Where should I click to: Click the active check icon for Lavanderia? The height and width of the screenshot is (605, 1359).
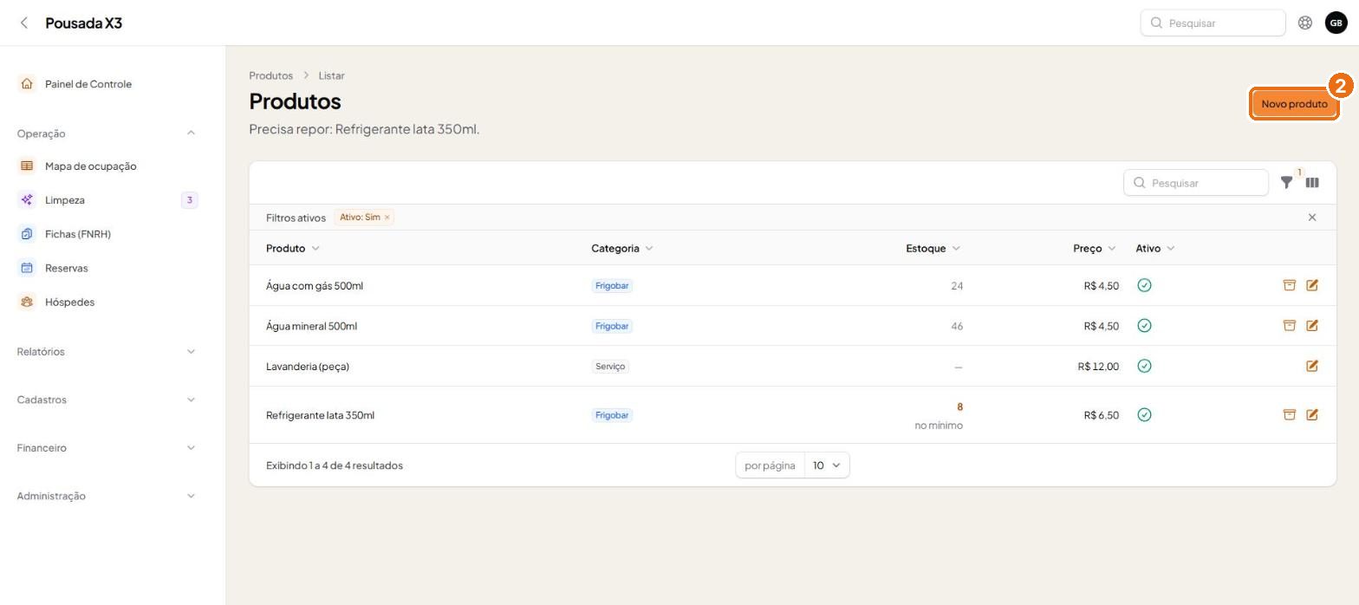click(1144, 366)
